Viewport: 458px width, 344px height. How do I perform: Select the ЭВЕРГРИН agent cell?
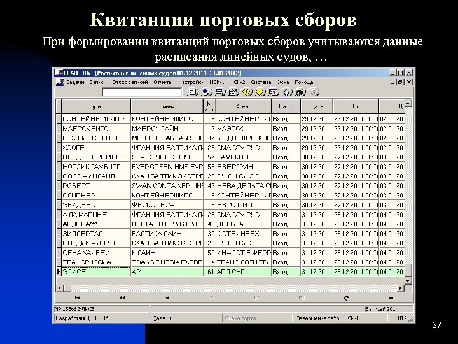pos(243,167)
